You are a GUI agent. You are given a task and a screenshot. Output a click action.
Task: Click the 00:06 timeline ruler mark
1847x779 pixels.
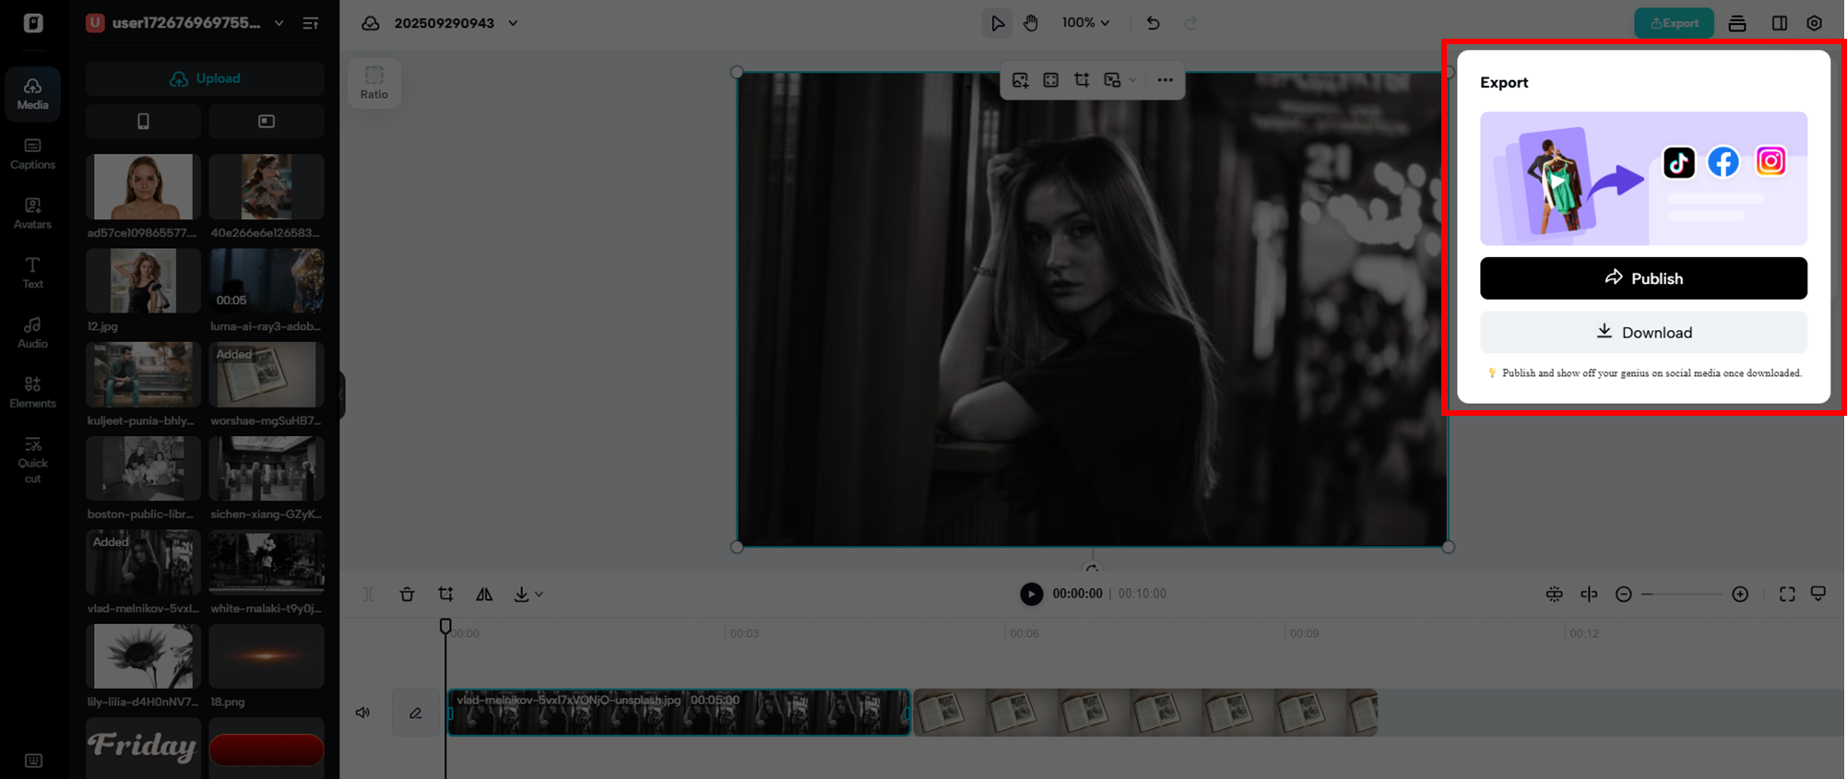pyautogui.click(x=1024, y=633)
